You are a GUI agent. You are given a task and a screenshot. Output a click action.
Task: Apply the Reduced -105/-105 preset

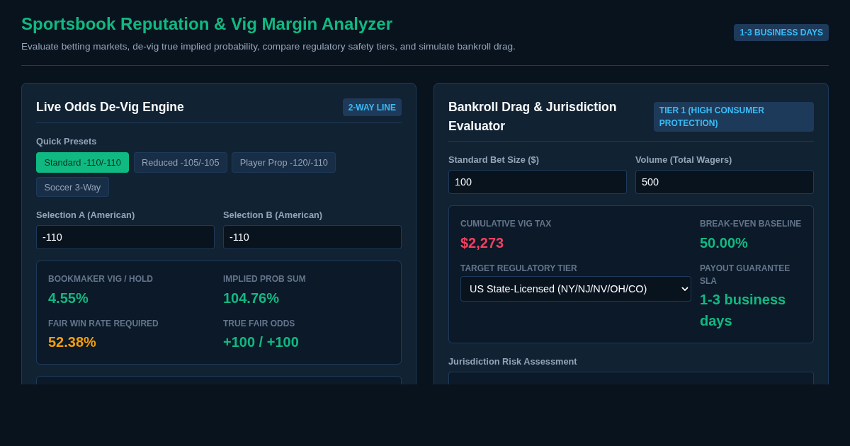tap(181, 163)
